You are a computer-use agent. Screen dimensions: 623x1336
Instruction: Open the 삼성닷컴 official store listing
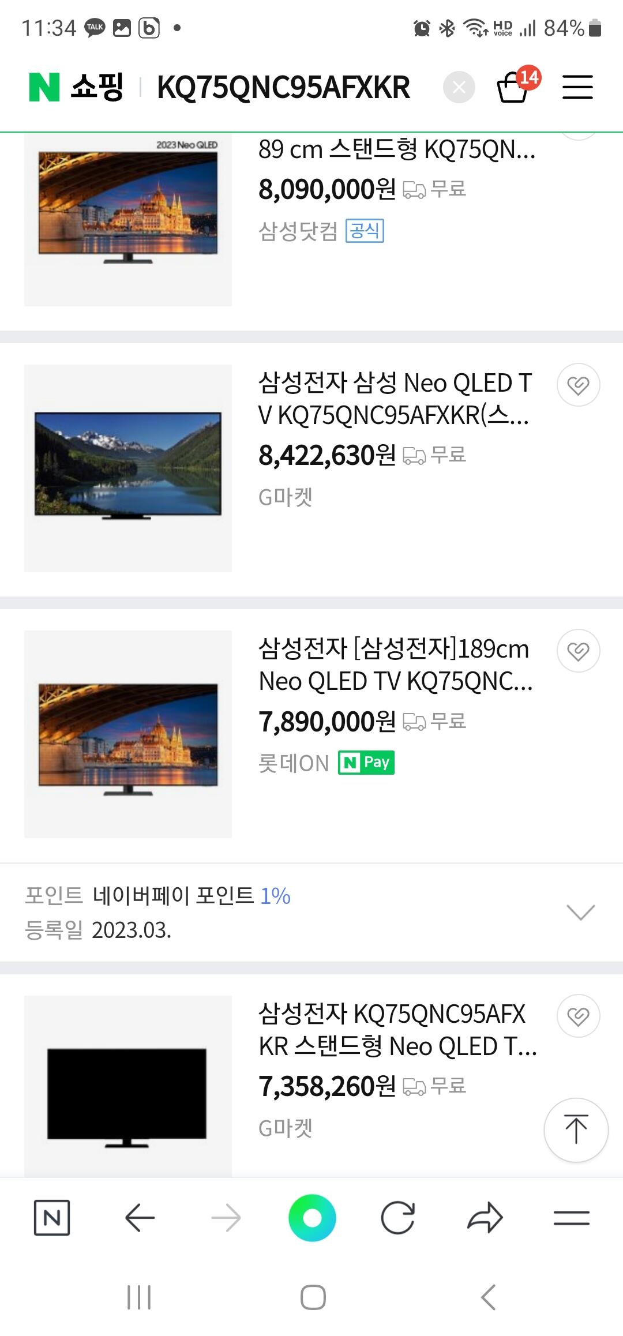pos(298,231)
